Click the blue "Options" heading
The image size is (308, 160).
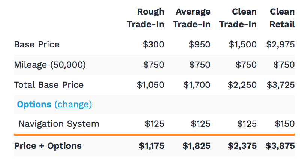[x=34, y=104]
